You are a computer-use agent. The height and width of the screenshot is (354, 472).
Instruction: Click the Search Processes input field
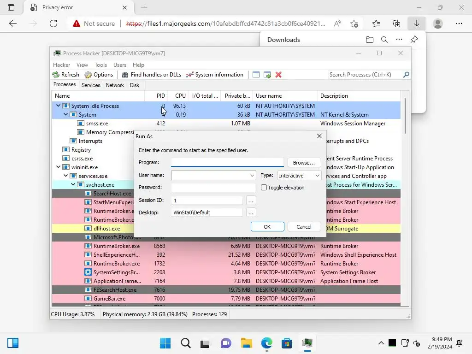366,75
